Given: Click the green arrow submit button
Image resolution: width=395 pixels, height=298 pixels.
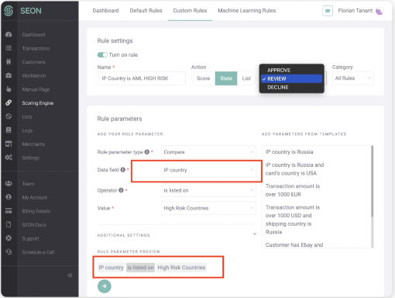Looking at the screenshot, I should click(105, 286).
